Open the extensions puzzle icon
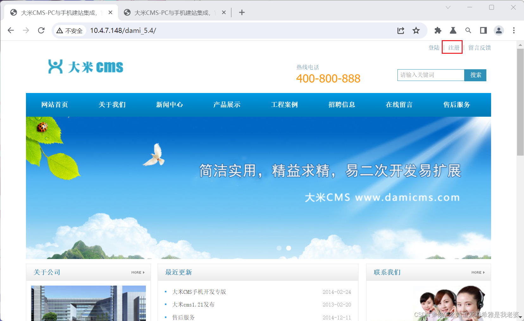 [x=438, y=30]
